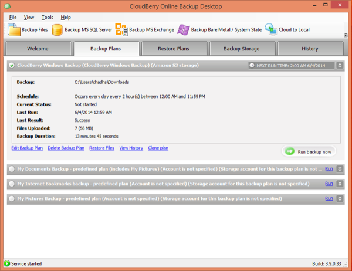Switch to the Welcome tab
Viewport: 352px width, 271px height.
pyautogui.click(x=38, y=49)
